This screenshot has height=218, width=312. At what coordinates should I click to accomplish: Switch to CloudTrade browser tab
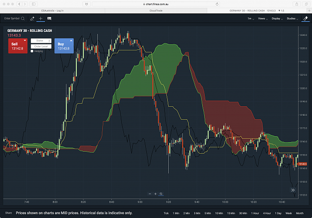(x=156, y=10)
